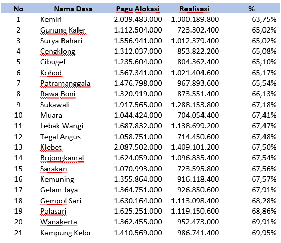The height and width of the screenshot is (243, 281).
Task: Click the Lebak Wangi name cell
Action: [x=62, y=126]
